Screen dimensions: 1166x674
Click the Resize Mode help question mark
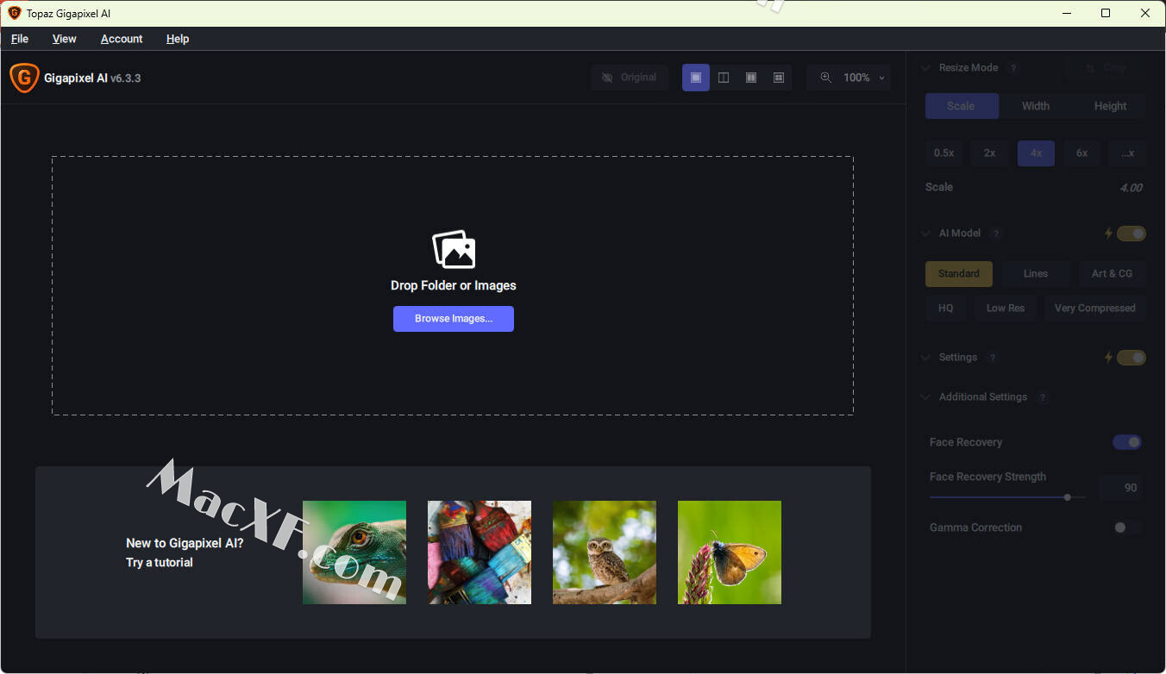(1013, 68)
